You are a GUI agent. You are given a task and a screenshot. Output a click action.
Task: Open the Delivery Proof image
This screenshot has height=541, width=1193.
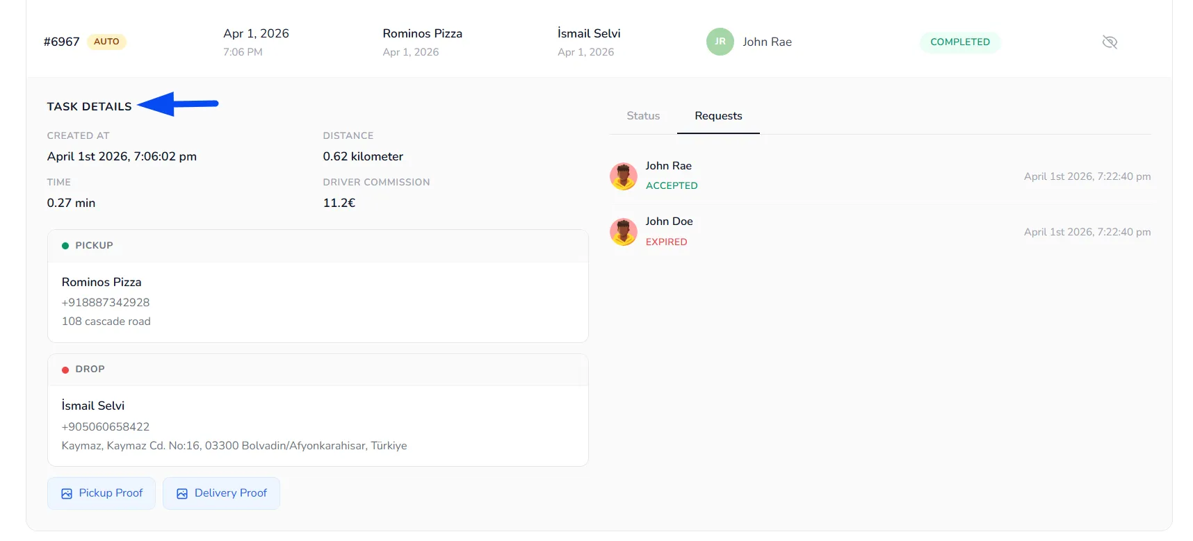point(221,493)
